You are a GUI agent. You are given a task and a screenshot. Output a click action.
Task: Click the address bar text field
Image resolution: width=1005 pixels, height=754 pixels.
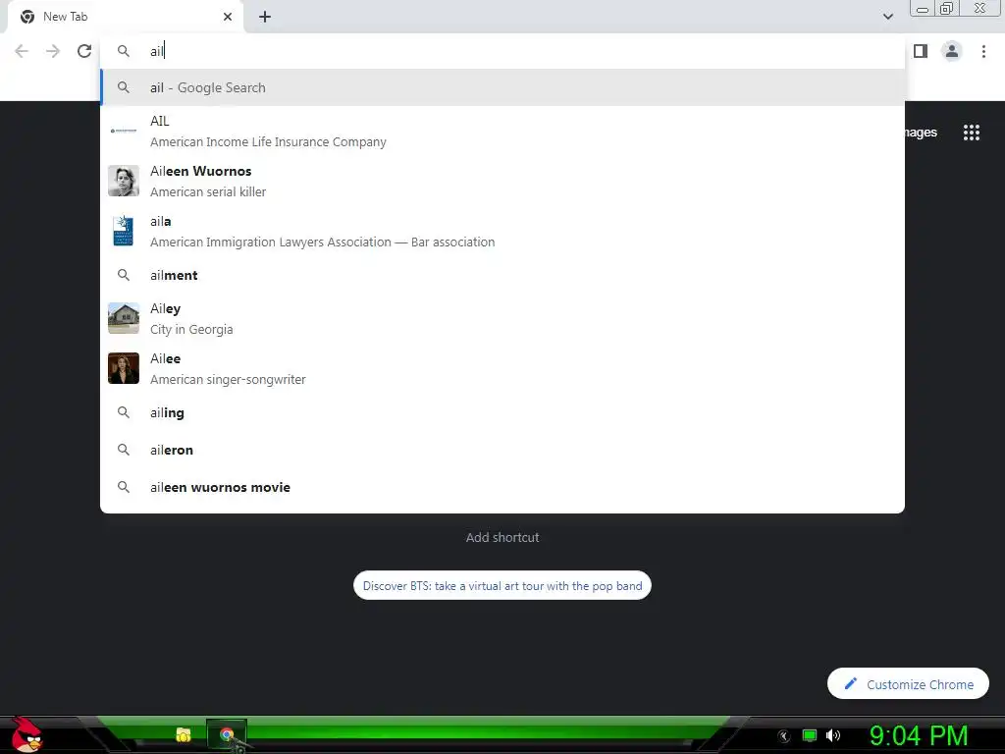(x=502, y=51)
